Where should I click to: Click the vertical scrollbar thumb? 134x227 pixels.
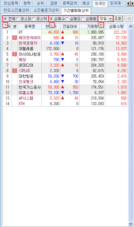click(x=130, y=125)
